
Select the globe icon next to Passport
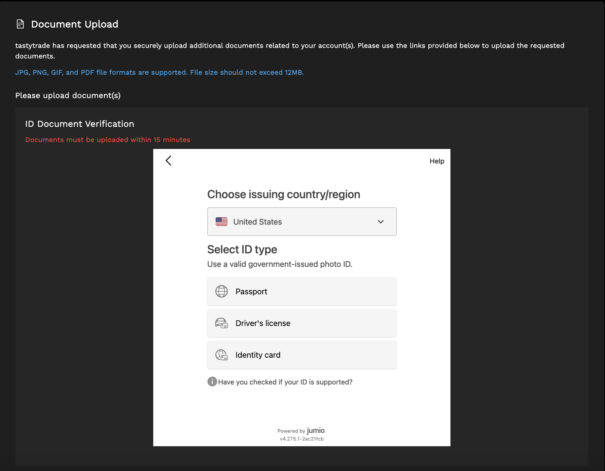pyautogui.click(x=222, y=291)
